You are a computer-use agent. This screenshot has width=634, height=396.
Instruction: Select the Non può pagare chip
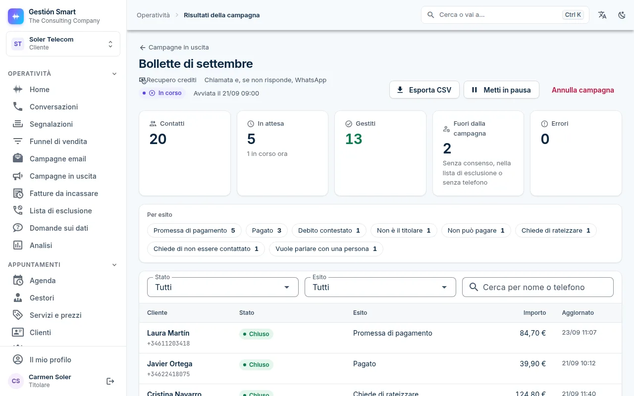(x=476, y=231)
